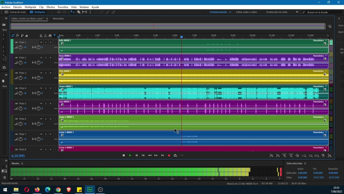Click zoom out full button

coord(297,156)
